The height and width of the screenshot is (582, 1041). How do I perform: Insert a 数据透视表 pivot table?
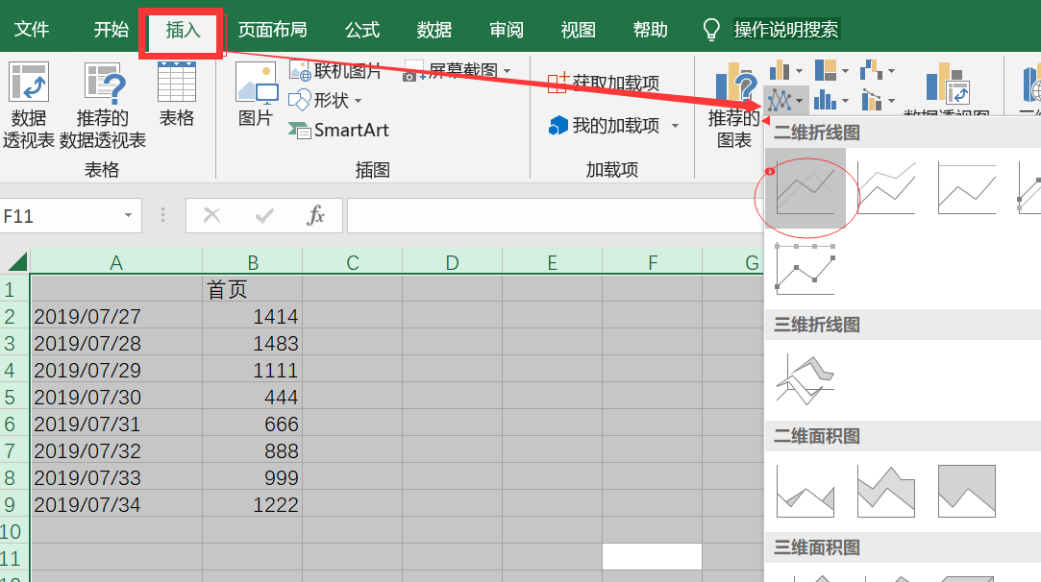click(x=29, y=106)
